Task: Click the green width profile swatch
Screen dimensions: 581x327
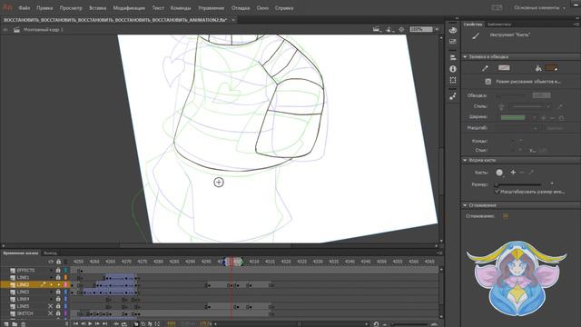Action: click(513, 117)
